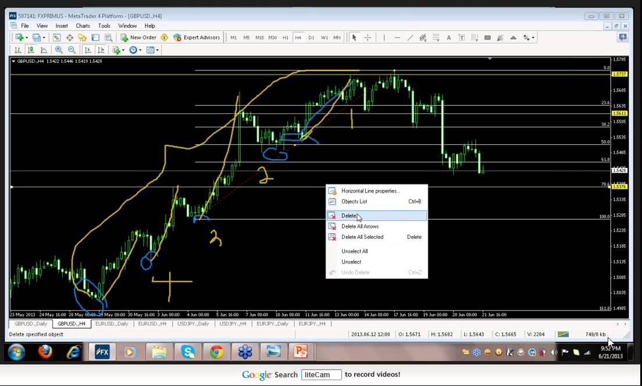The image size is (642, 386).
Task: Open PowerPoint from the taskbar
Action: tap(300, 352)
